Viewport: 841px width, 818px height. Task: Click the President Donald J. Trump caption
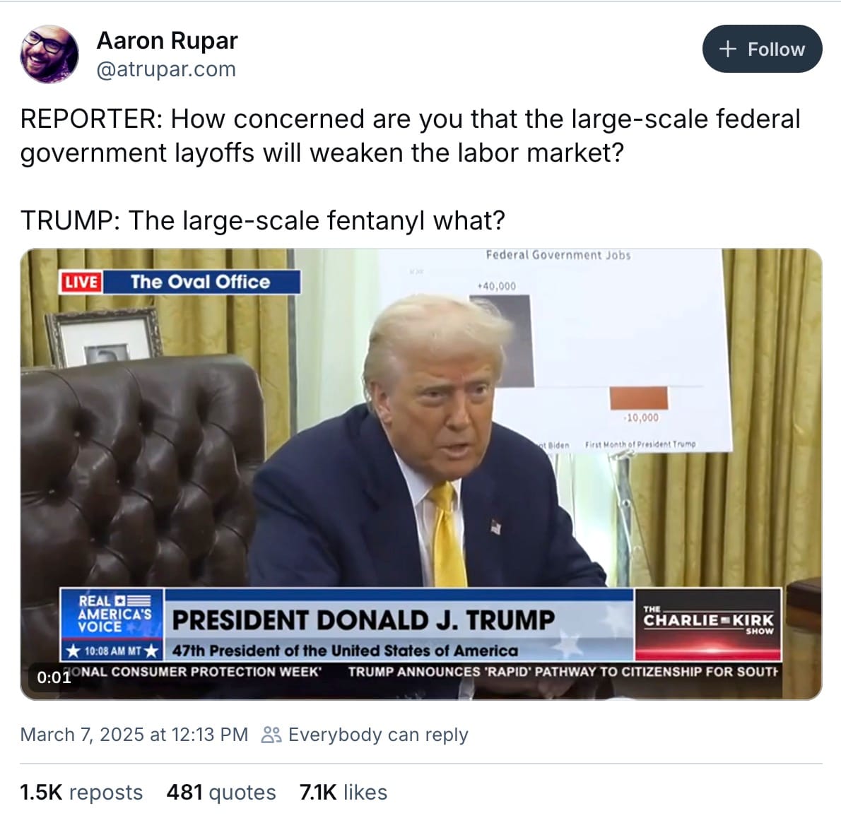coord(364,620)
